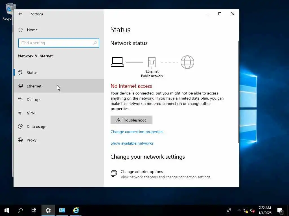Click the settings page vertical scrollbar
289x216 pixels.
click(238, 92)
